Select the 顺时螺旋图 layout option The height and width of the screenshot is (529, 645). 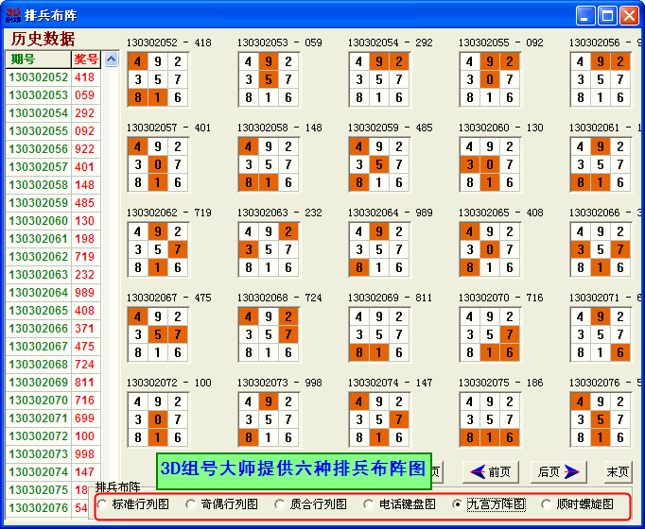tap(547, 504)
